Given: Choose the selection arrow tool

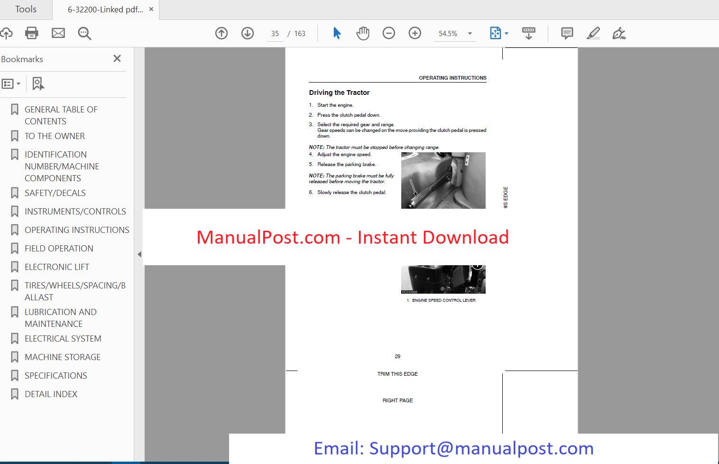Looking at the screenshot, I should 337,33.
